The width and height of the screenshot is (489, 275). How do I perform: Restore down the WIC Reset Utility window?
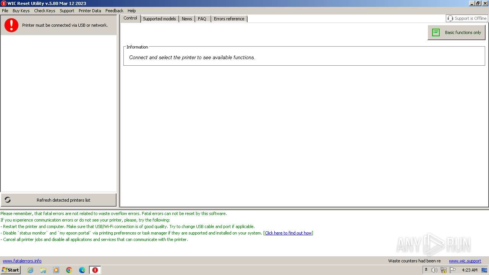point(478,3)
